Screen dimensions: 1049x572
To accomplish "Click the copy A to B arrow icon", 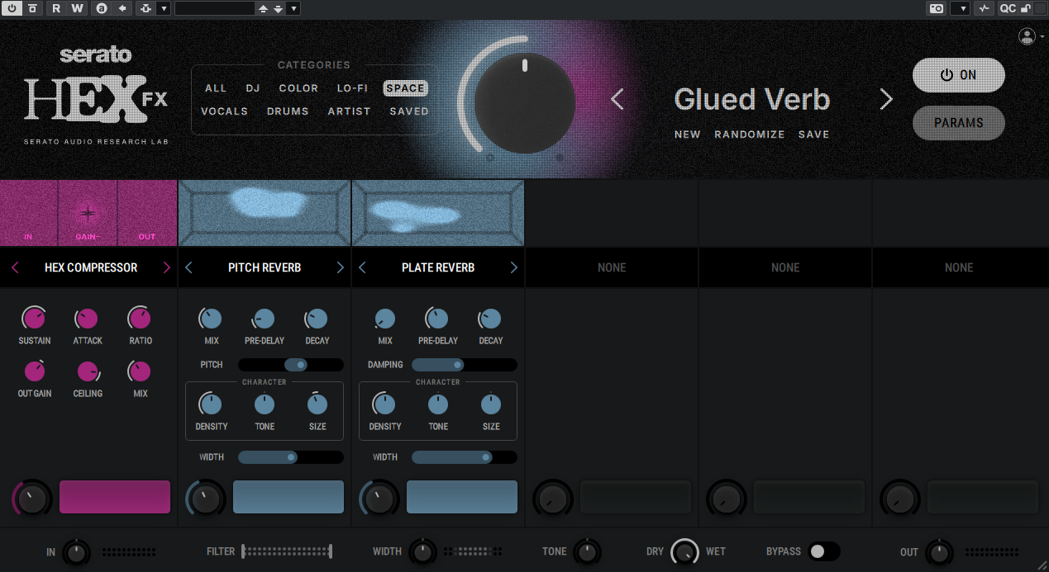I will tap(122, 8).
